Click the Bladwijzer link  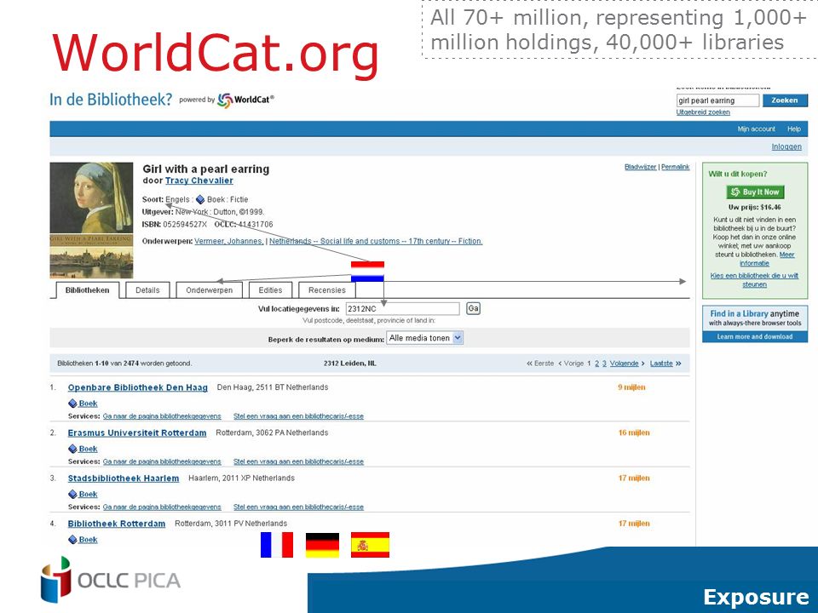[x=641, y=168]
